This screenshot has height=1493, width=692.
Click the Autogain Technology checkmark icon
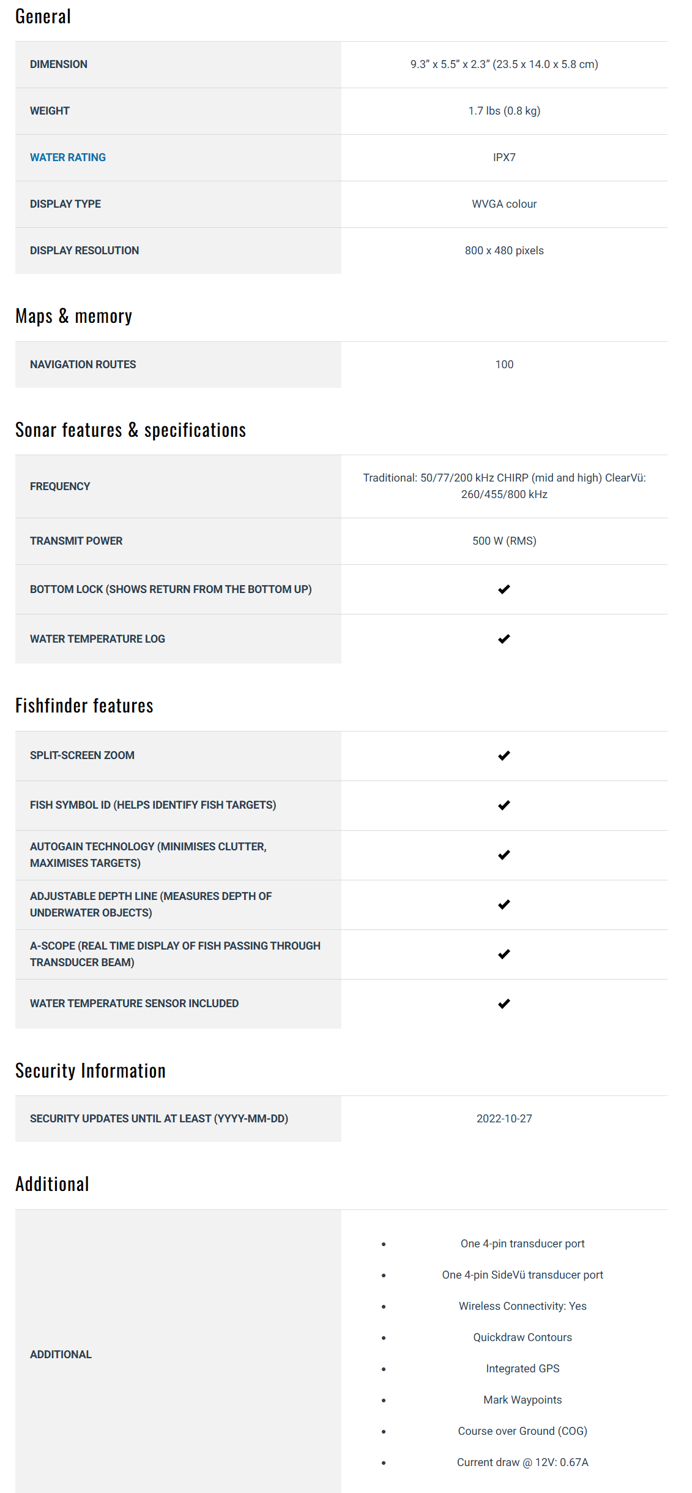[x=504, y=855]
